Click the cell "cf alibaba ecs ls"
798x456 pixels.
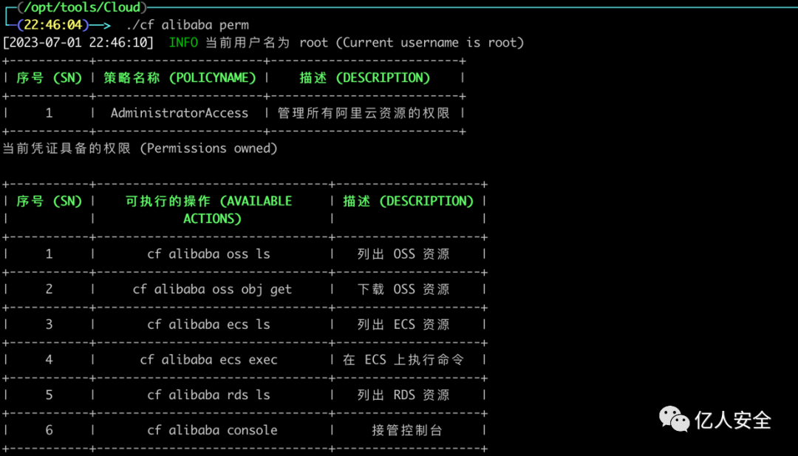[x=208, y=324]
